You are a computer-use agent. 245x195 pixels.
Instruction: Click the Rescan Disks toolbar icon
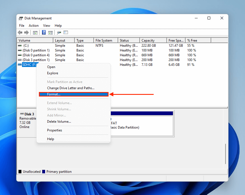coord(59,33)
